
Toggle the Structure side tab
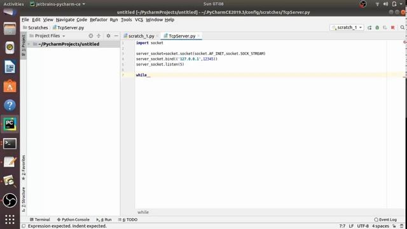click(24, 199)
